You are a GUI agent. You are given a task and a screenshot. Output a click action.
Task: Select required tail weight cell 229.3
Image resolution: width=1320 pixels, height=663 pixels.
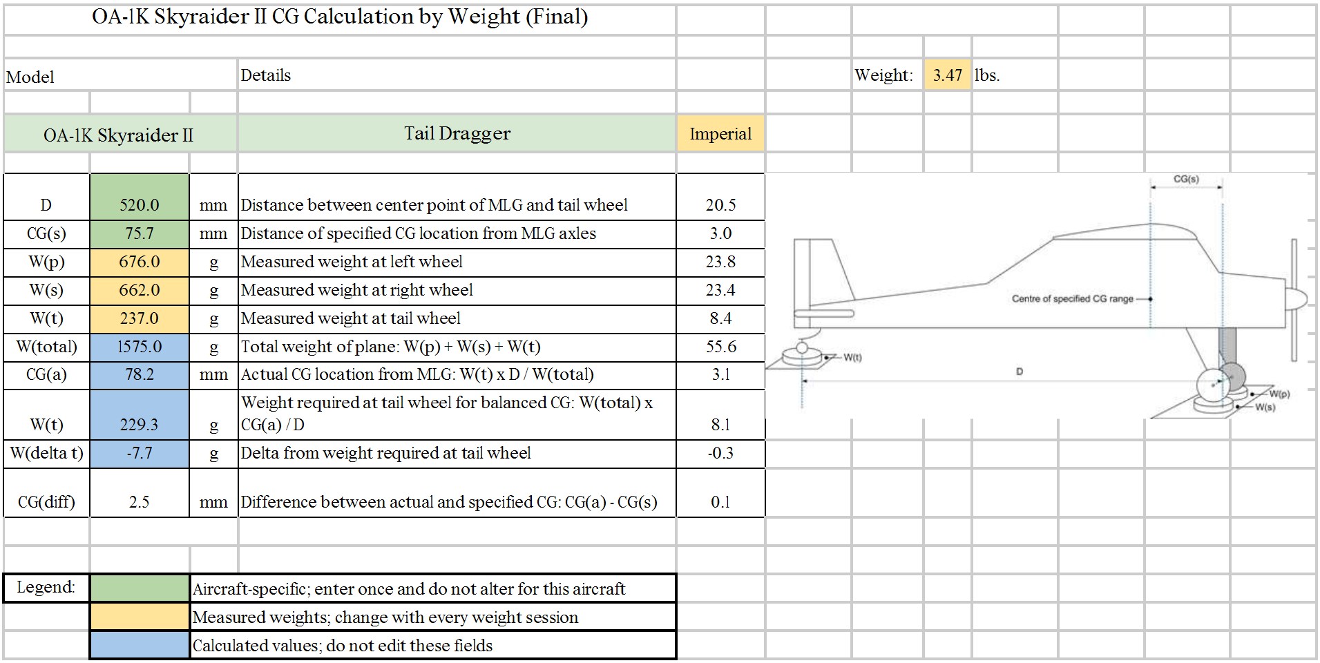[x=139, y=424]
